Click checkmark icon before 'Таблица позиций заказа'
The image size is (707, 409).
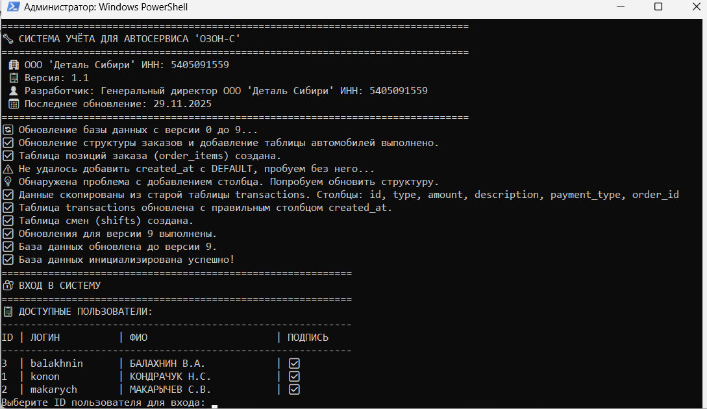pyautogui.click(x=8, y=156)
